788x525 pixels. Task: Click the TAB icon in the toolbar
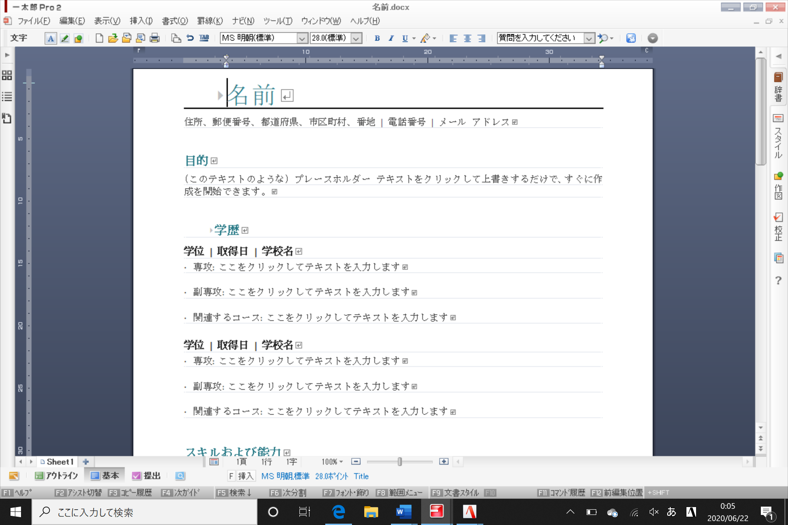pos(204,38)
